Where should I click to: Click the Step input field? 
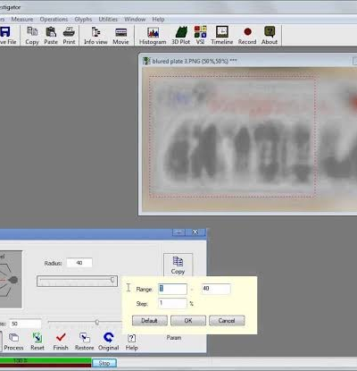click(172, 303)
